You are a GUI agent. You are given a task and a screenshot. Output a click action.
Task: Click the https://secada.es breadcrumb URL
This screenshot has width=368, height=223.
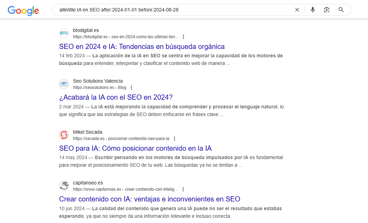121,139
